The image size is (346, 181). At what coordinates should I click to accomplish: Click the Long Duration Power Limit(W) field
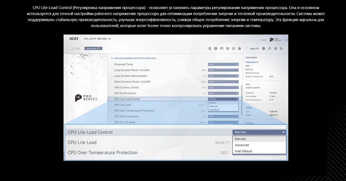click(x=223, y=70)
